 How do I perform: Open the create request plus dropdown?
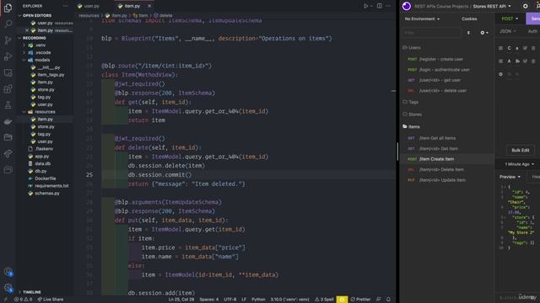tap(484, 33)
